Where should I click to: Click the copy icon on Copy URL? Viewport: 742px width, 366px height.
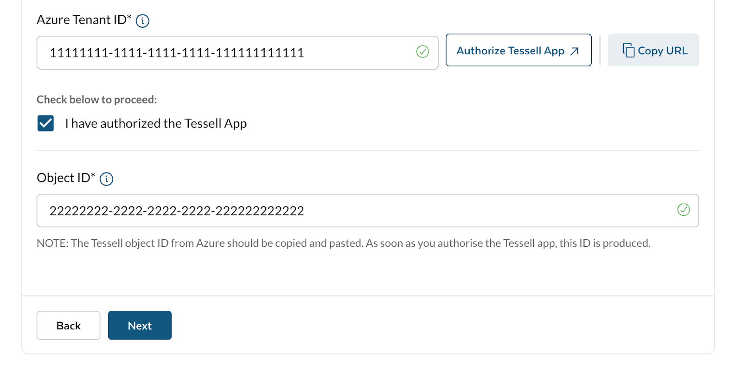(x=628, y=50)
